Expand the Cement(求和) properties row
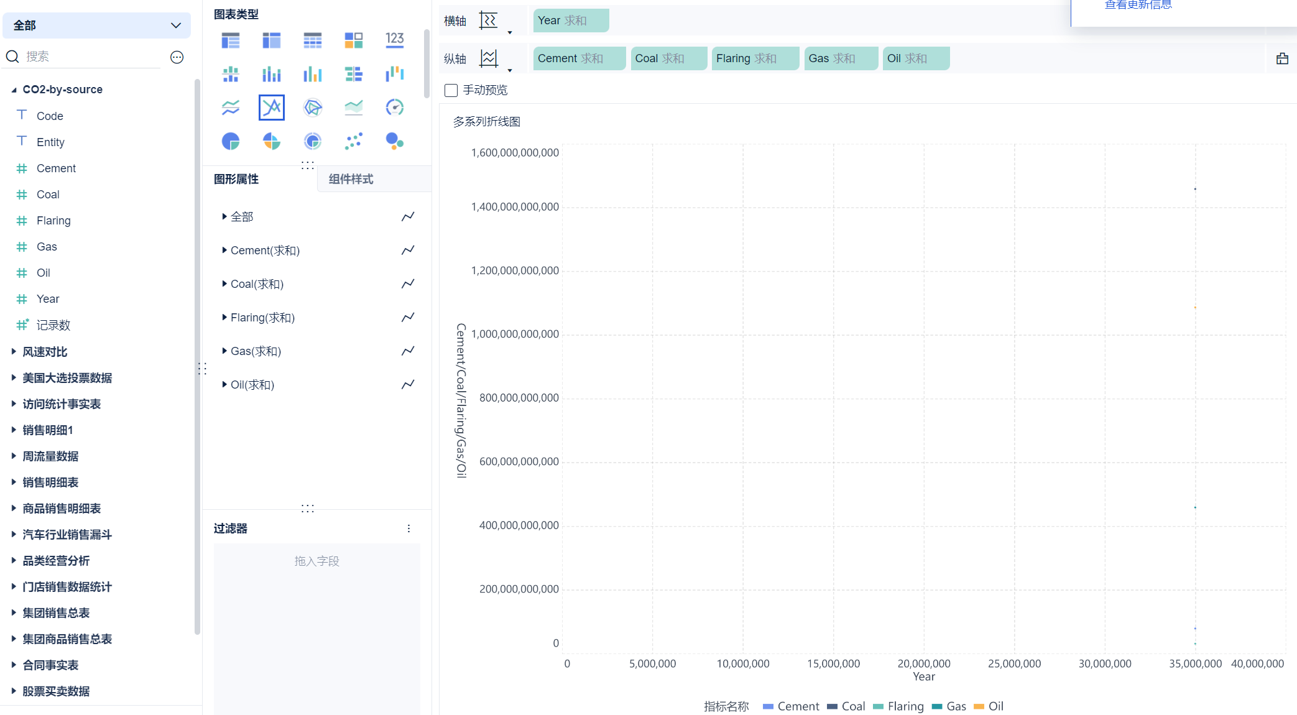The height and width of the screenshot is (715, 1297). (x=224, y=251)
